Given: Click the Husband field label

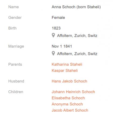Looking at the screenshot, I should pos(16,81).
